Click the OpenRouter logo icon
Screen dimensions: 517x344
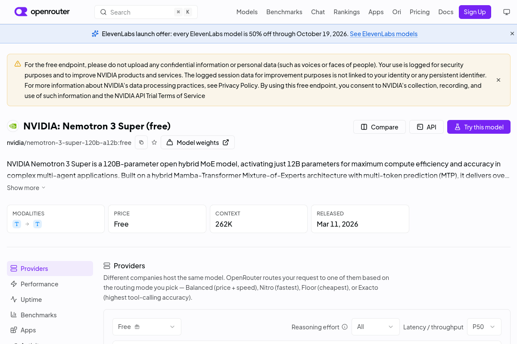coord(21,12)
